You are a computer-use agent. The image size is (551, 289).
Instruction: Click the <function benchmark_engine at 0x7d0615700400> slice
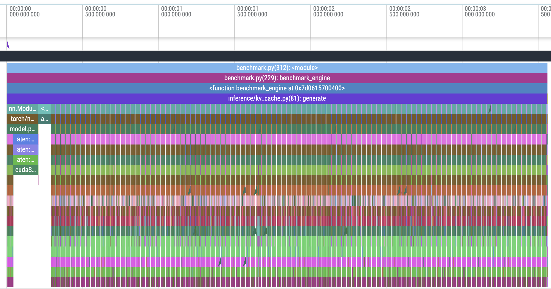pos(277,88)
